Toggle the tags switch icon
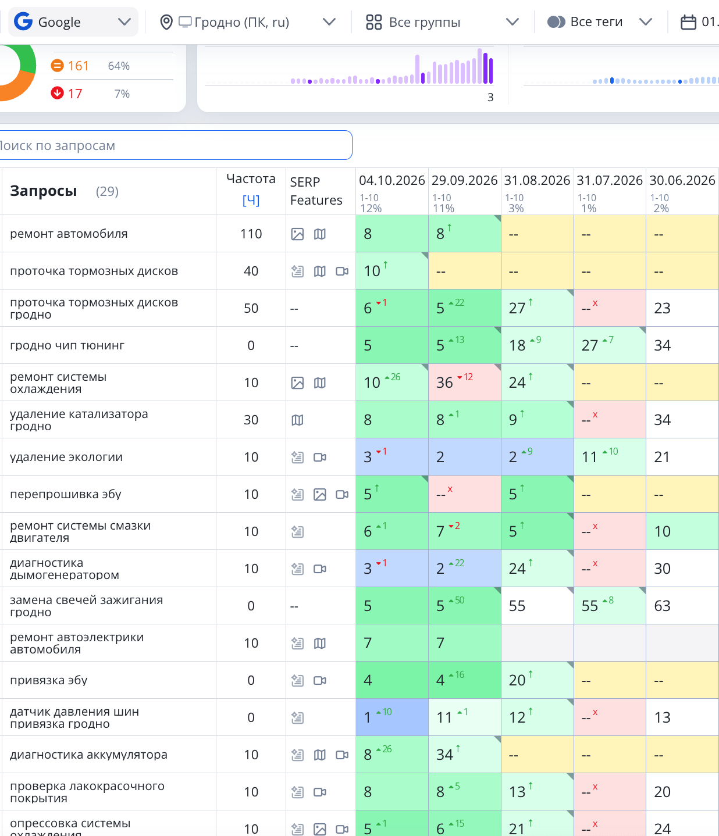This screenshot has width=719, height=836. point(556,22)
